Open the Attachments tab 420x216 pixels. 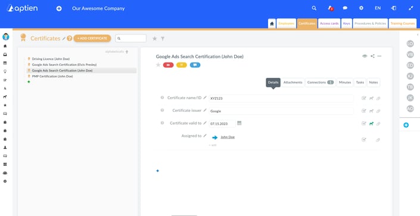pos(293,83)
